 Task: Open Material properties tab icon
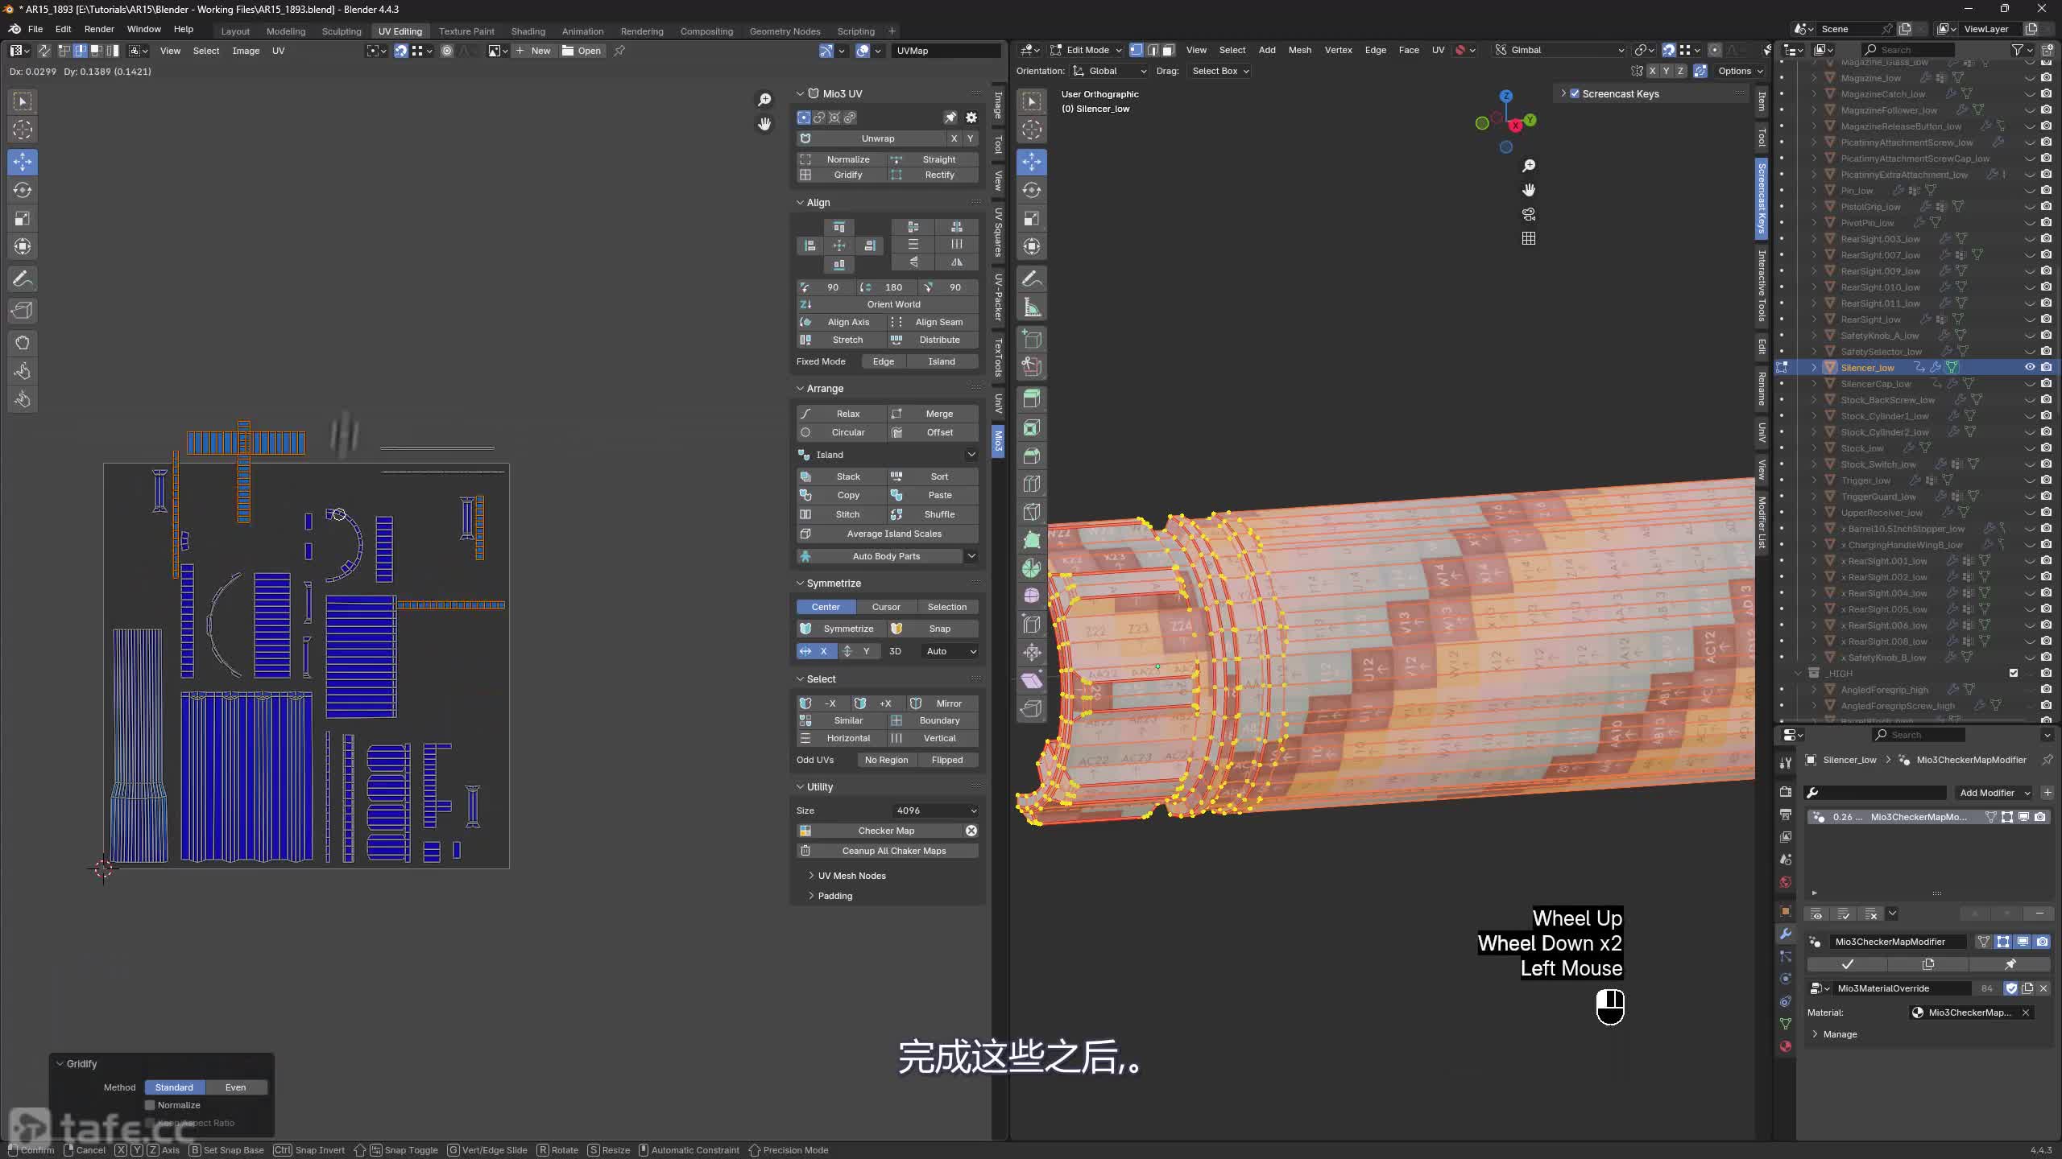pos(1786,1046)
